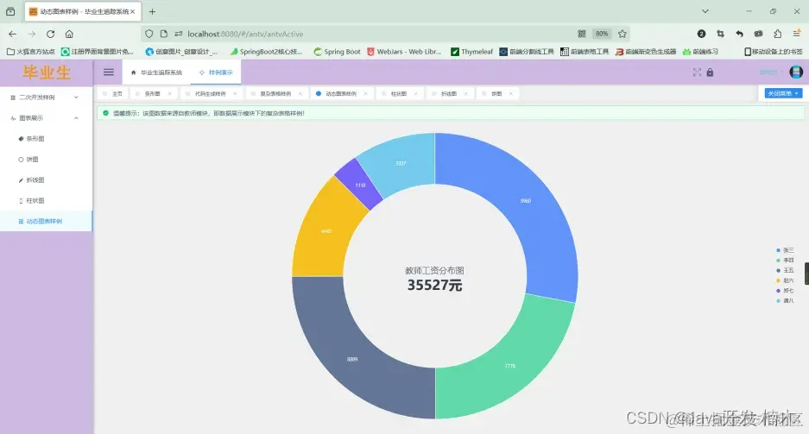This screenshot has width=809, height=434.
Task: Switch to the 代码生成样例 page tab
Action: click(x=210, y=94)
